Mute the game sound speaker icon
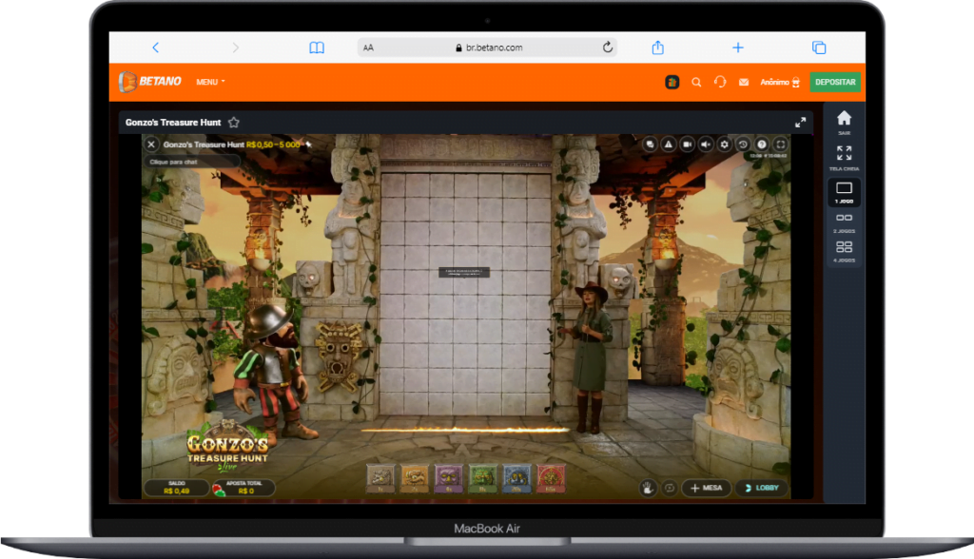 point(706,145)
